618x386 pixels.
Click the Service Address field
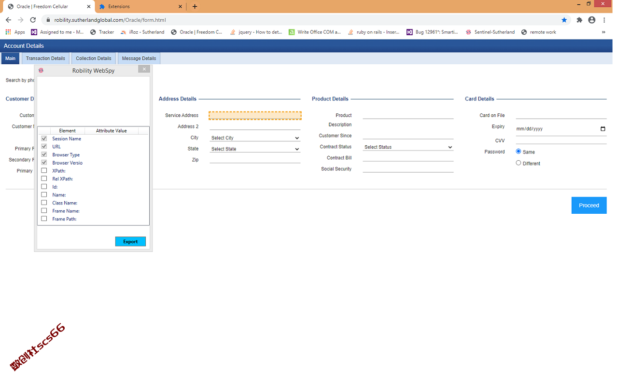(255, 115)
